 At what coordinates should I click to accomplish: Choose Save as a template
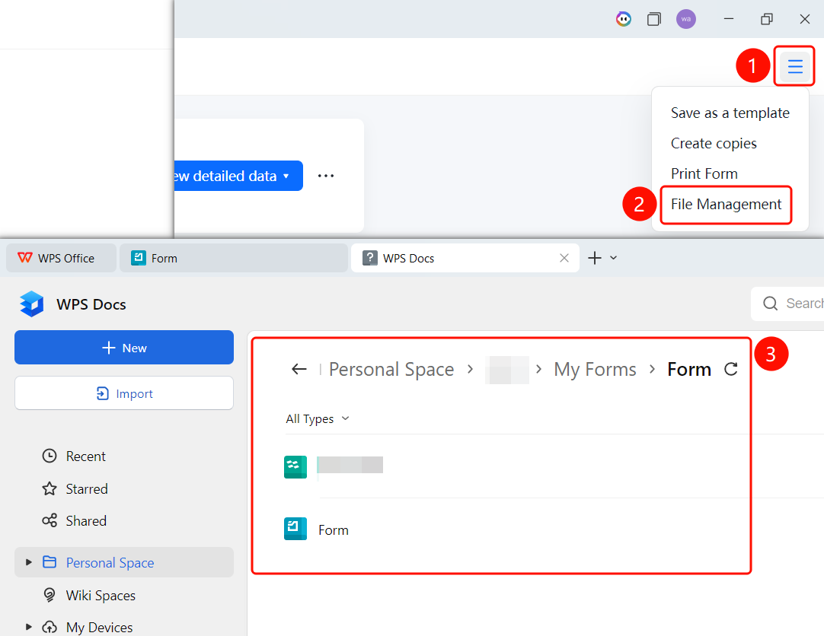(730, 113)
